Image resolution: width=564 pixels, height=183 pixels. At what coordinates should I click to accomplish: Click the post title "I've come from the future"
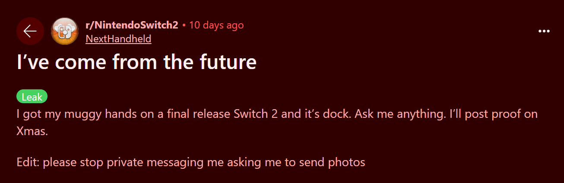point(136,62)
